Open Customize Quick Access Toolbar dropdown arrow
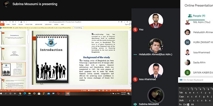213x106 pixels. [x=26, y=22]
